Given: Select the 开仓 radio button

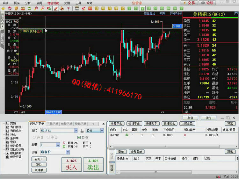Looking at the screenshot, I should tap(34, 137).
